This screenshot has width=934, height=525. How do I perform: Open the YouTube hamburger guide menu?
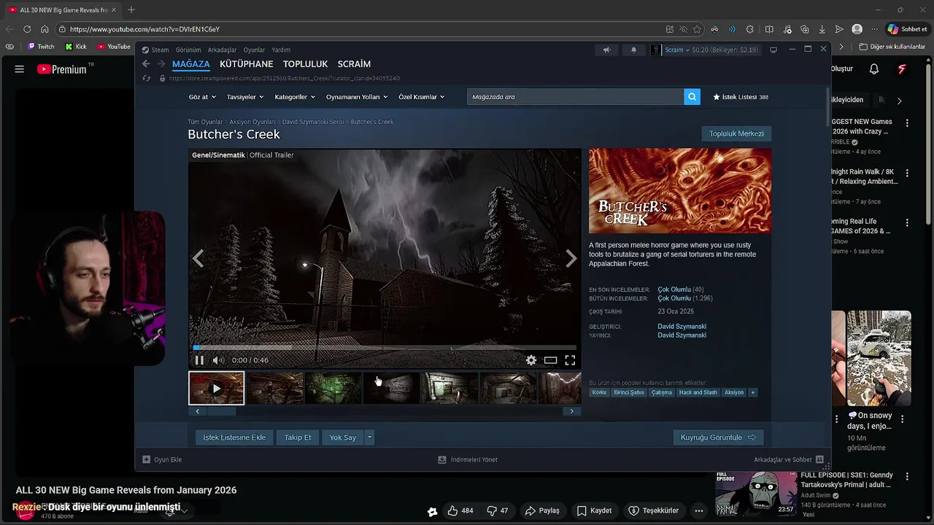tap(20, 69)
